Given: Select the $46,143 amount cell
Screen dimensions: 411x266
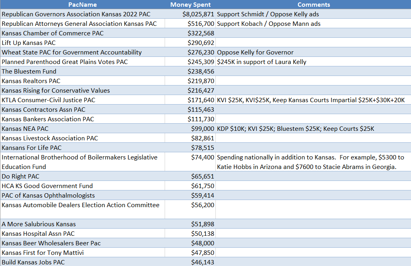Looking at the screenshot, I should click(x=190, y=262).
